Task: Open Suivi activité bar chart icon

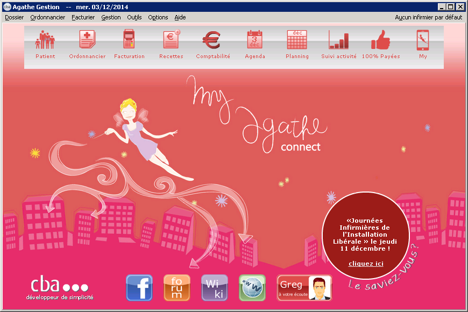Action: (339, 39)
